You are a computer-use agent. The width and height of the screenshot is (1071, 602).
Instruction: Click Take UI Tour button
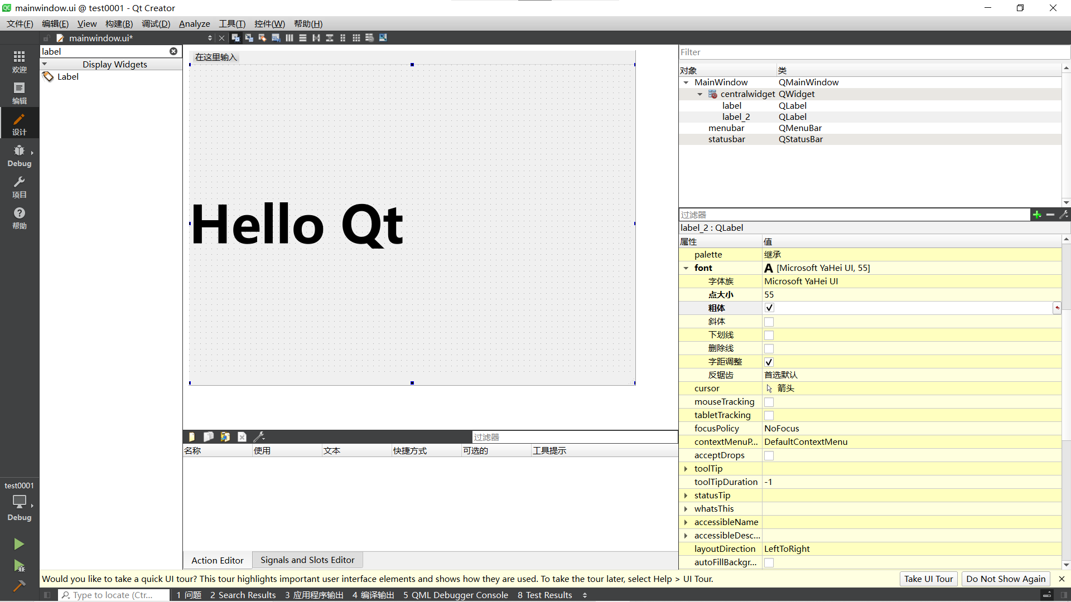[928, 579]
